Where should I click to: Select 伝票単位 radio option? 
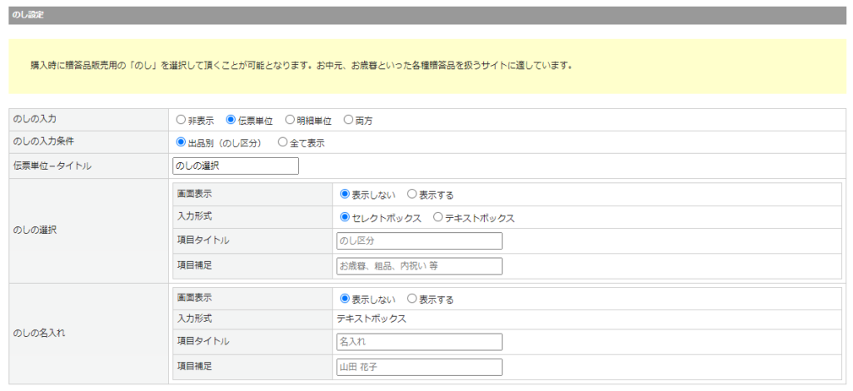[231, 120]
